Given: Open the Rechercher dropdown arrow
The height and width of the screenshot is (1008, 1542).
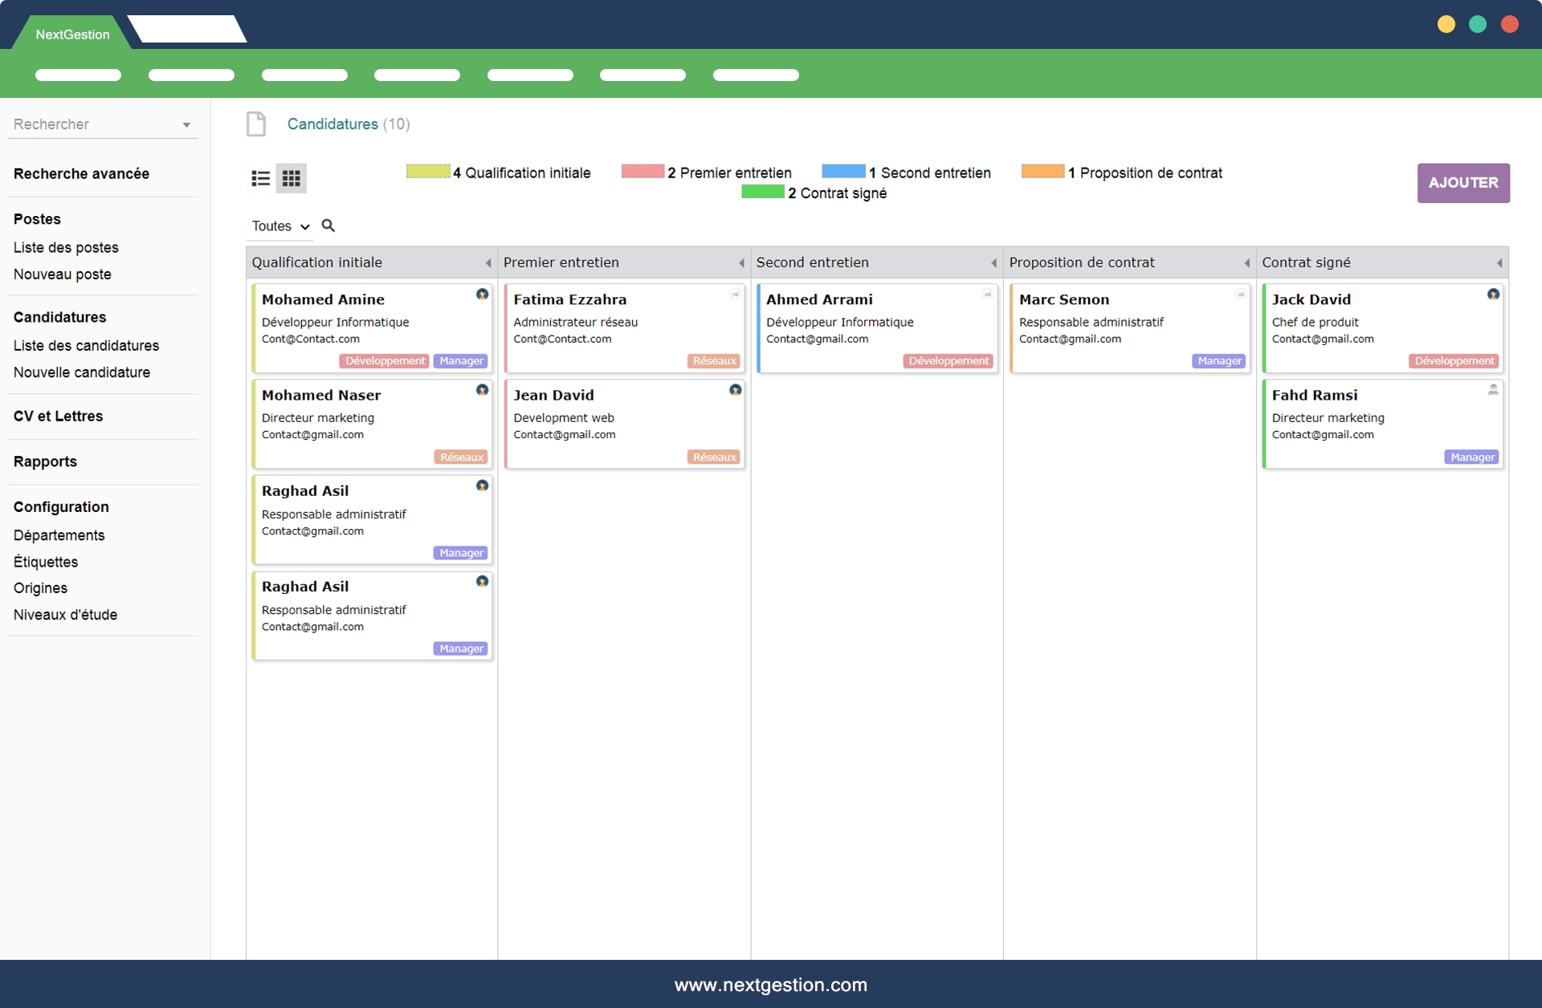Looking at the screenshot, I should coord(186,125).
